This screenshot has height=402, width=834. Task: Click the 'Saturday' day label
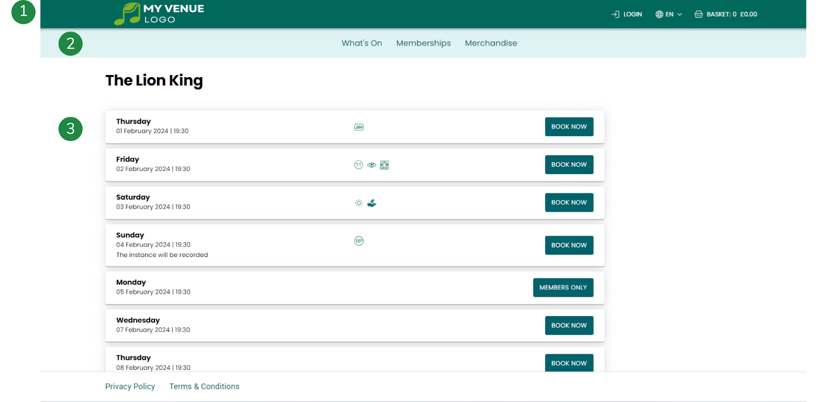(133, 197)
